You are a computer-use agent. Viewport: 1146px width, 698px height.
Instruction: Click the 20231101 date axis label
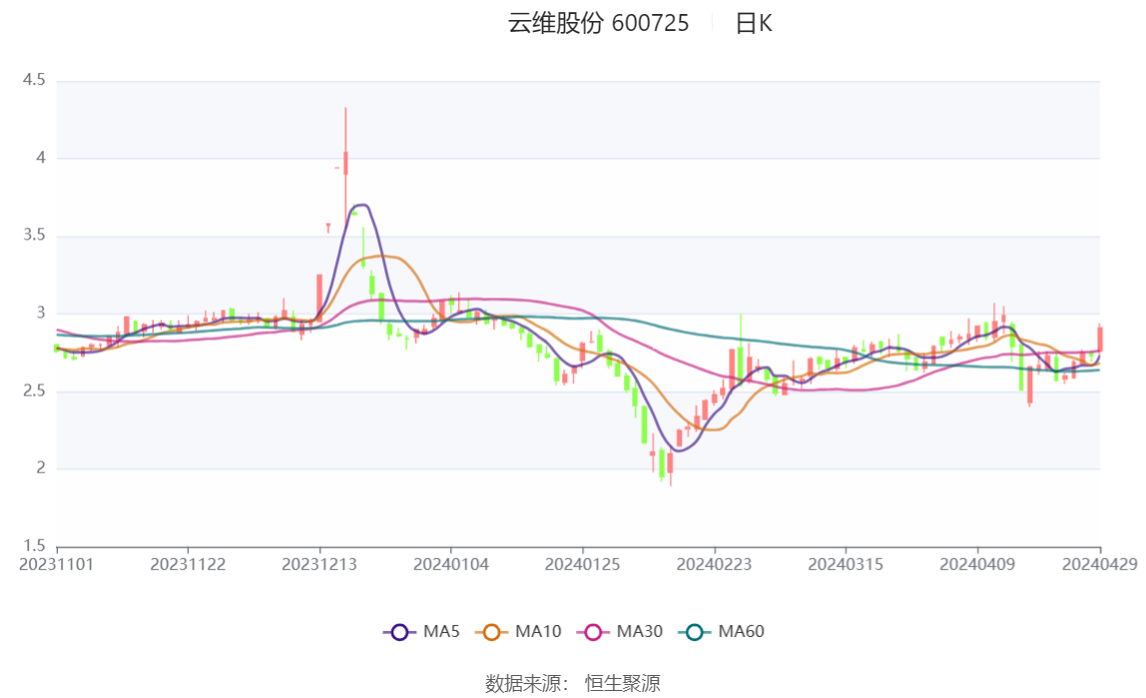pyautogui.click(x=56, y=564)
